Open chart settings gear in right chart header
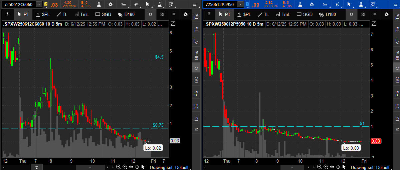 click(x=311, y=4)
